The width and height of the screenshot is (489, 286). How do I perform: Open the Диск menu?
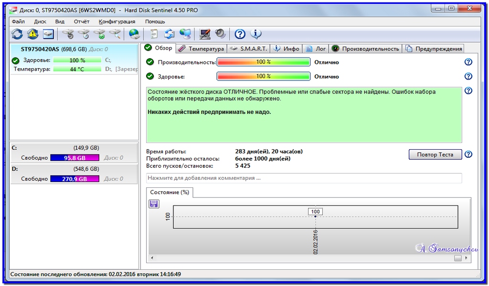(x=40, y=21)
